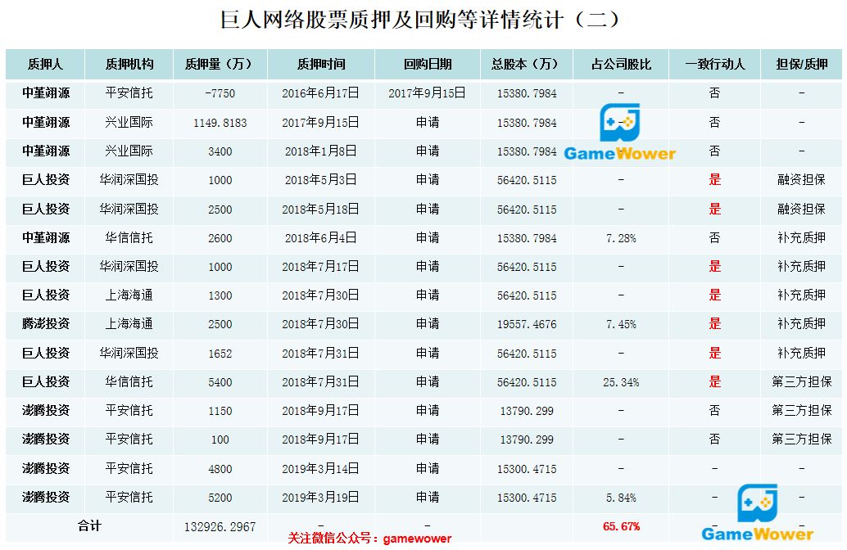The height and width of the screenshot is (550, 847).
Task: Click the 质押时间 column header
Action: [x=321, y=64]
